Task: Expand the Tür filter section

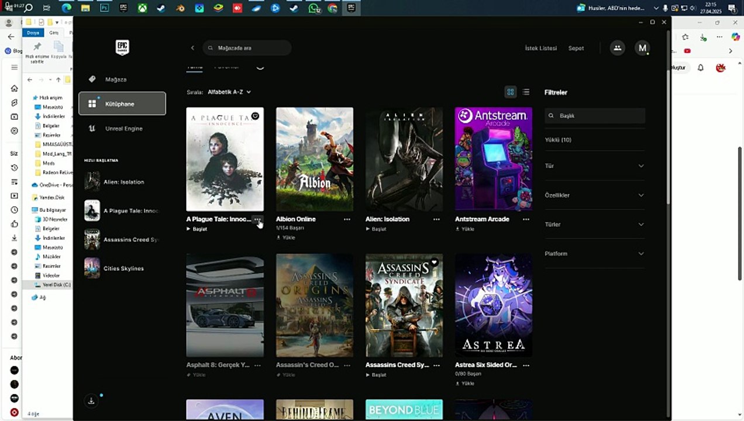Action: click(x=595, y=165)
